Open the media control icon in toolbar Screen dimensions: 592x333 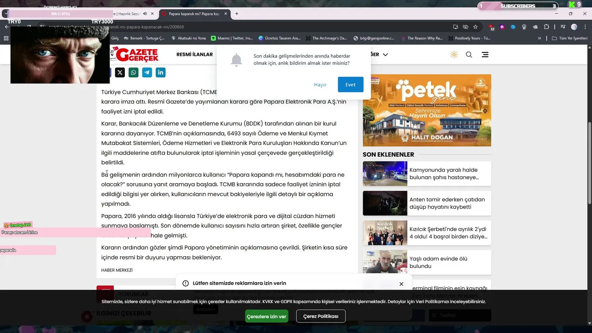(563, 27)
